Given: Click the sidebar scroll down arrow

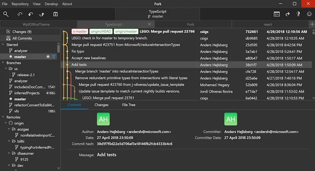Looking at the screenshot, I should click(58, 168).
